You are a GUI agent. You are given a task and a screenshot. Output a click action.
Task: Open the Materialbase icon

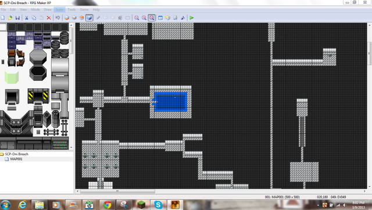point(168,18)
